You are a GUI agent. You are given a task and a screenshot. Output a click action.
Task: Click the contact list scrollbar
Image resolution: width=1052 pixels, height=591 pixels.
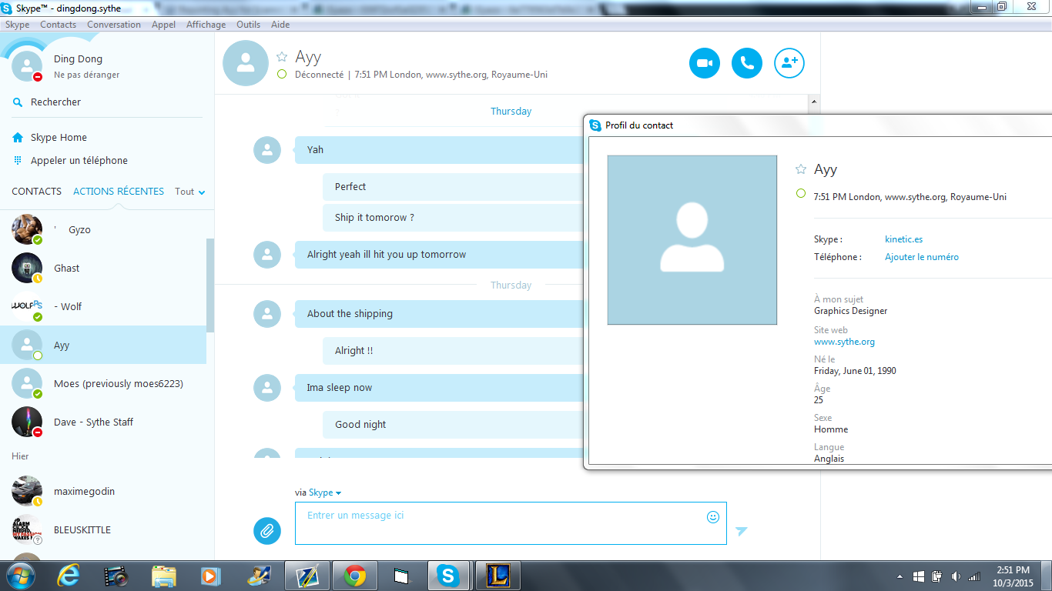coord(210,285)
